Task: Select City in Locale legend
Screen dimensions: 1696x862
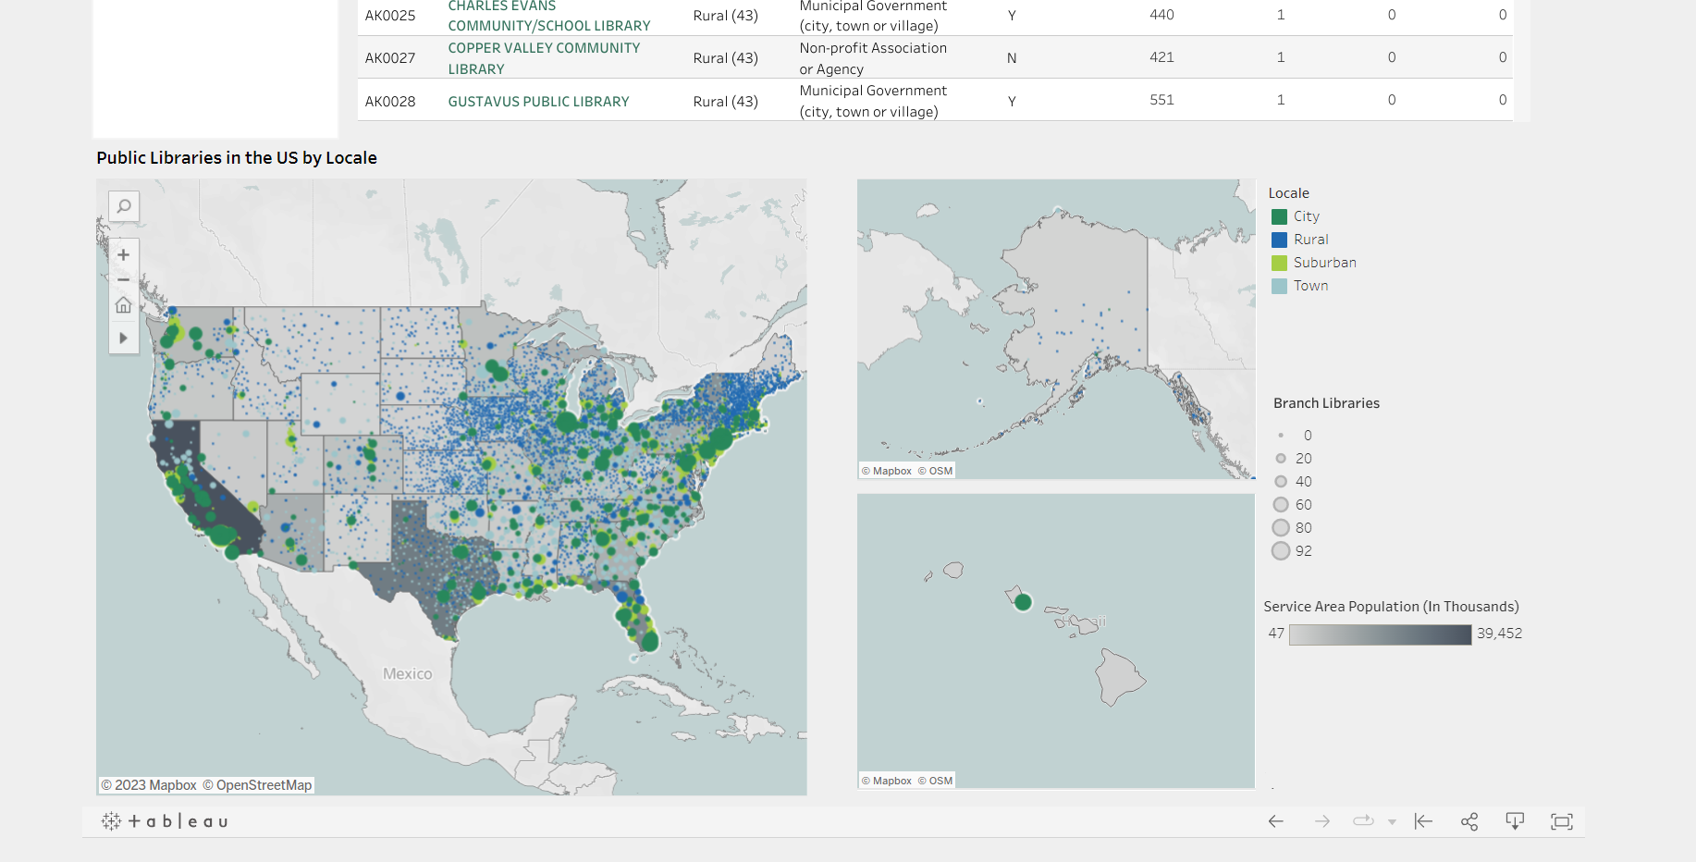Action: pos(1306,216)
